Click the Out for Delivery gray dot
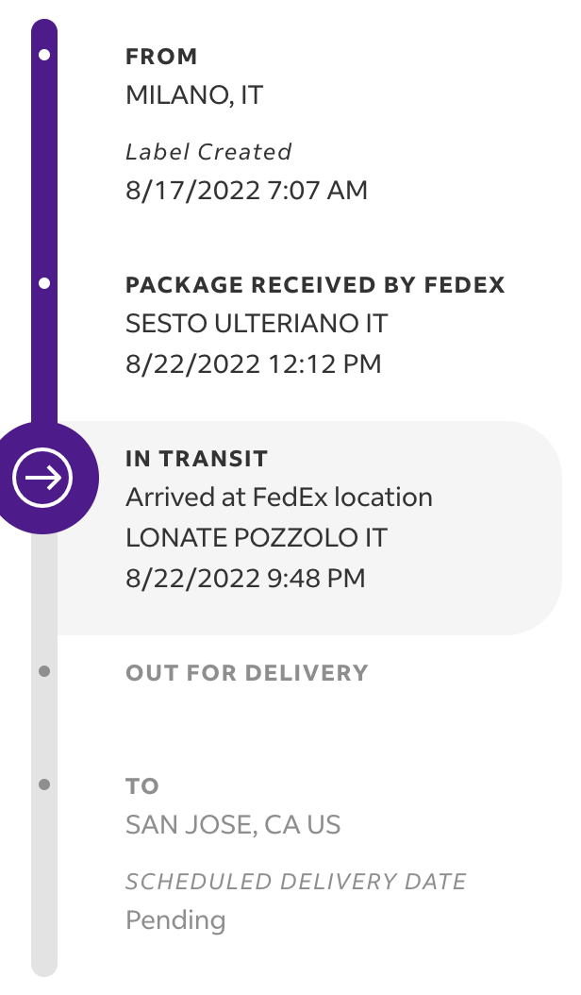This screenshot has width=581, height=995. (x=44, y=671)
